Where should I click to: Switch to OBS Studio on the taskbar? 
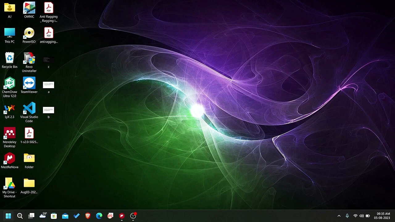click(133, 216)
